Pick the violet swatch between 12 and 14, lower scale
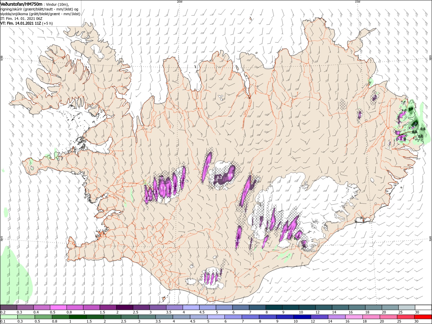This screenshot has width=432, height=324. coord(319,317)
